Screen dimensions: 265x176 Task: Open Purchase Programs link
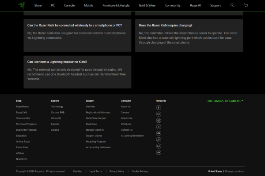26,124
